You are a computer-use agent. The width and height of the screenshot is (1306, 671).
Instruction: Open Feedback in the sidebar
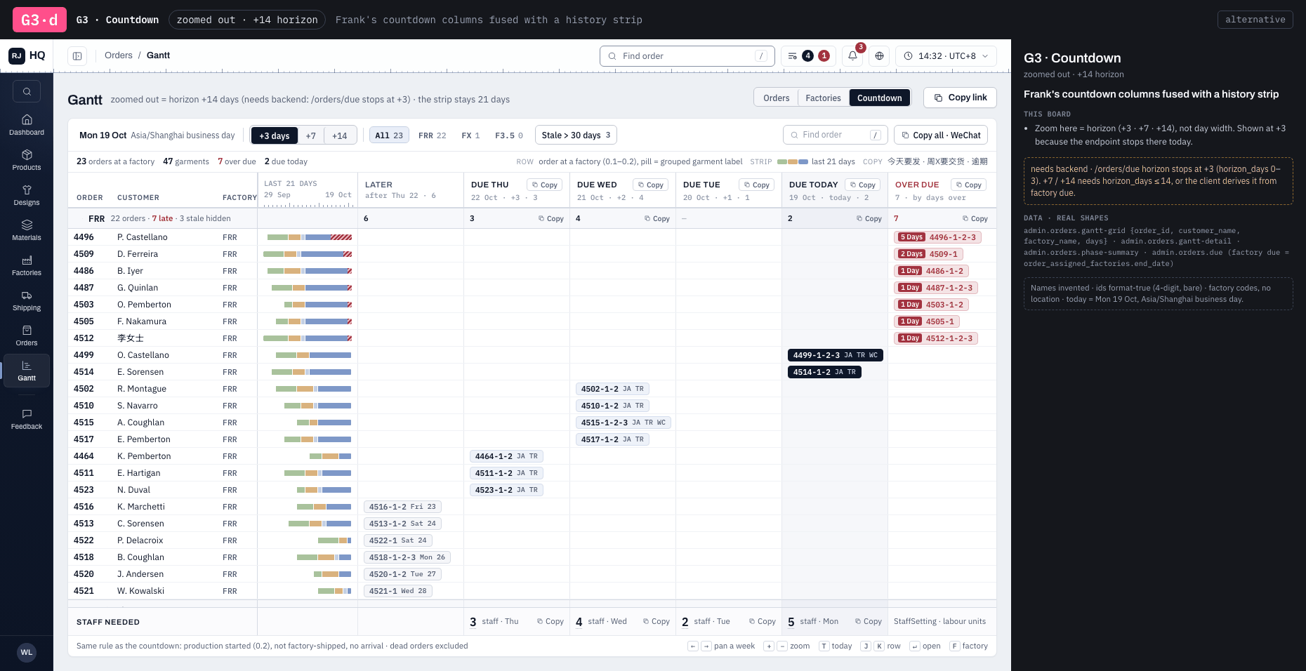point(27,419)
